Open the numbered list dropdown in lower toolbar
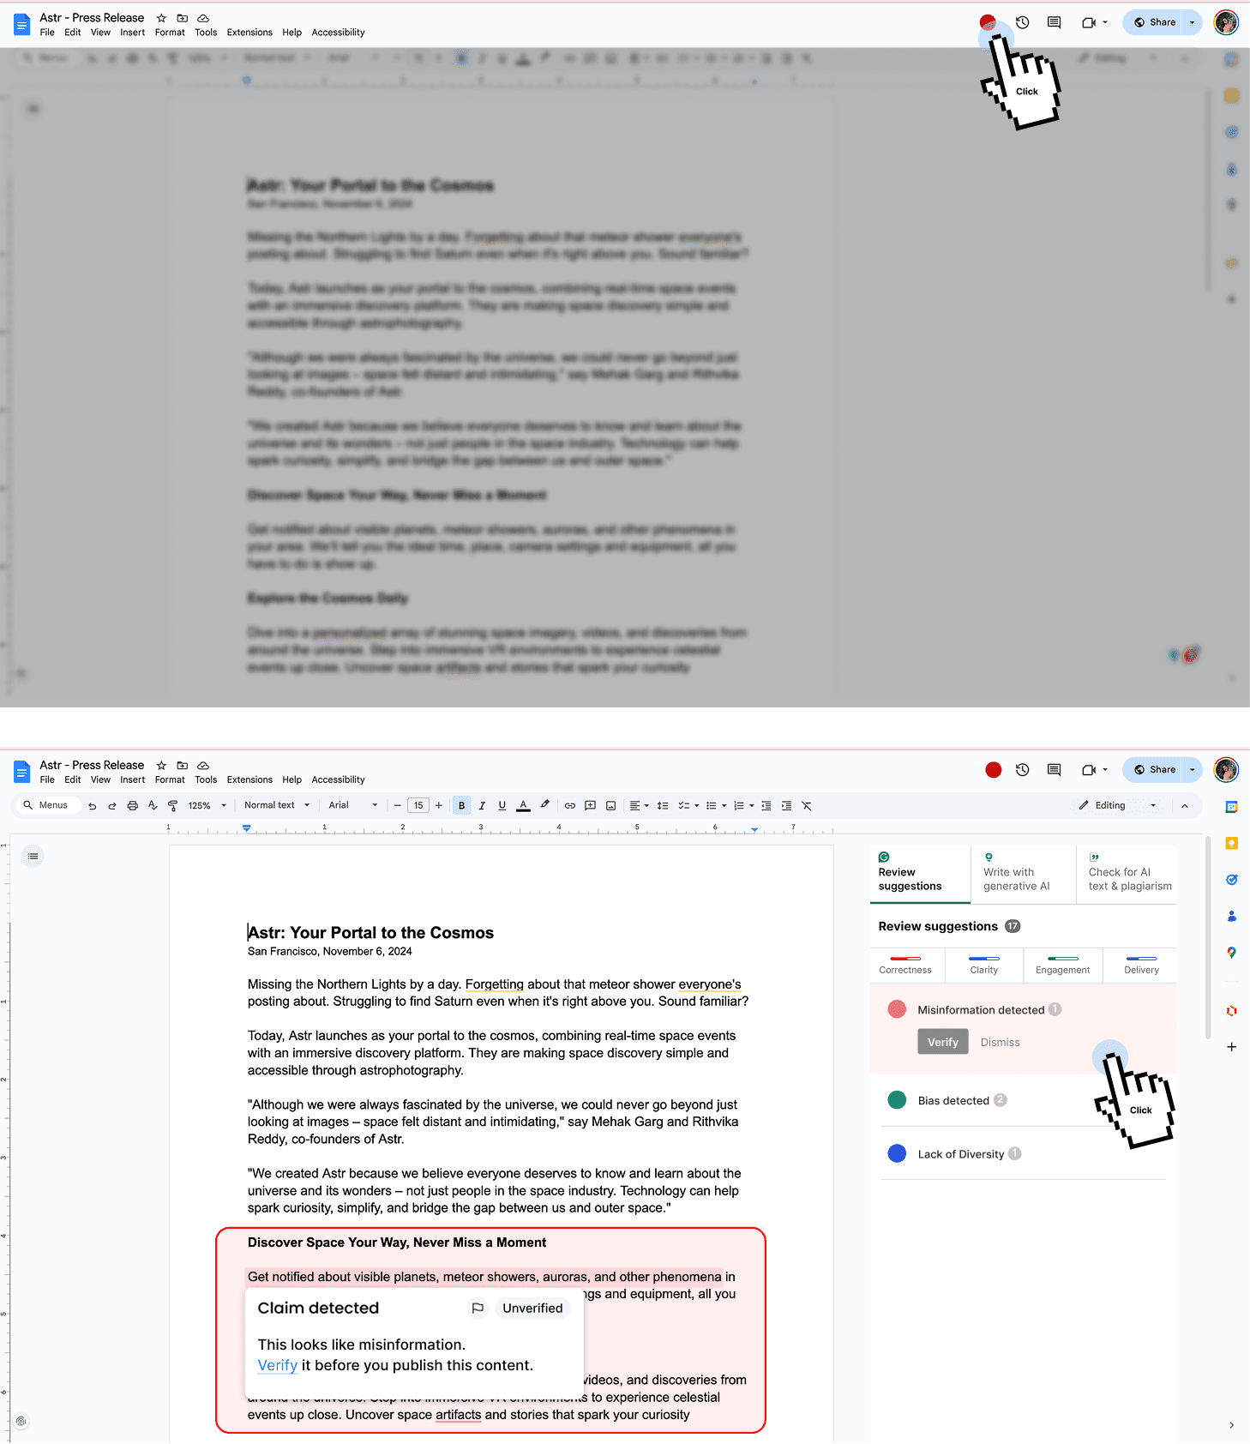The image size is (1250, 1444). pyautogui.click(x=743, y=806)
